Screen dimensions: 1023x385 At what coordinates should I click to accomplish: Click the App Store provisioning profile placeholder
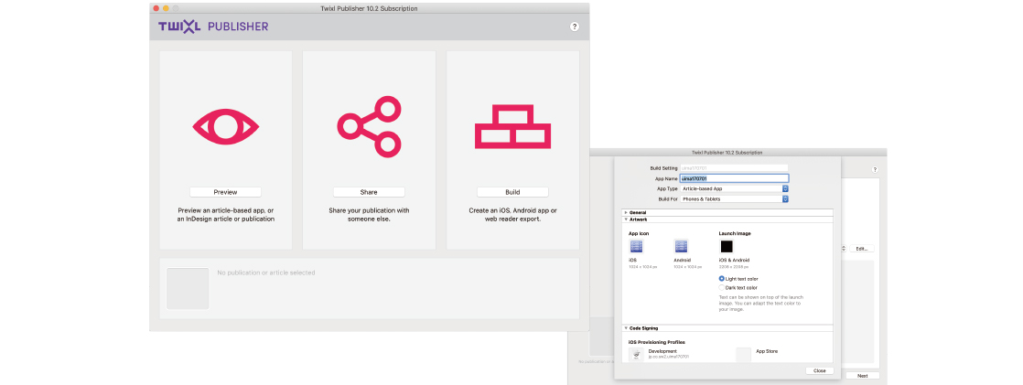[x=744, y=354]
